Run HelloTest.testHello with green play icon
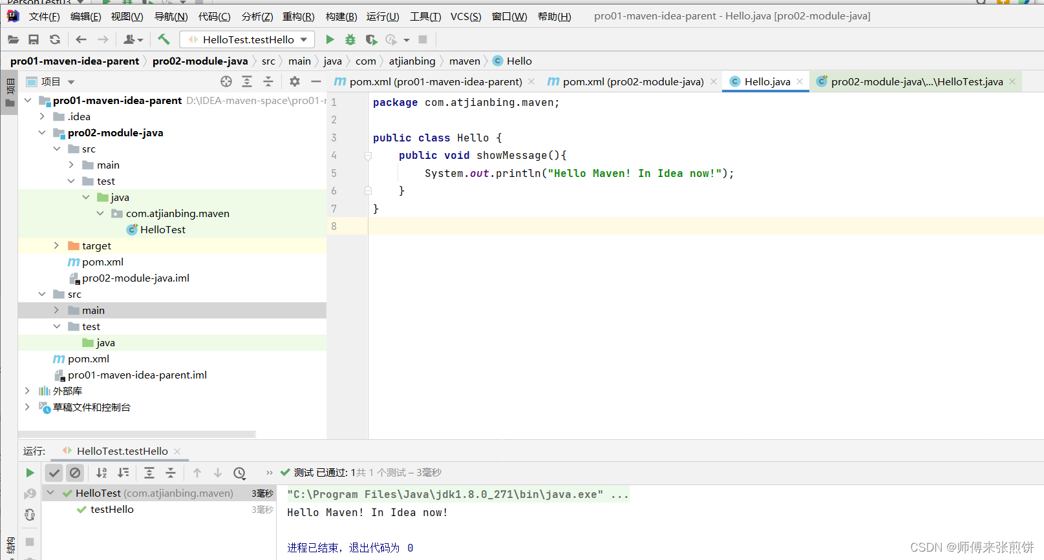Viewport: 1044px width, 560px height. [x=330, y=39]
